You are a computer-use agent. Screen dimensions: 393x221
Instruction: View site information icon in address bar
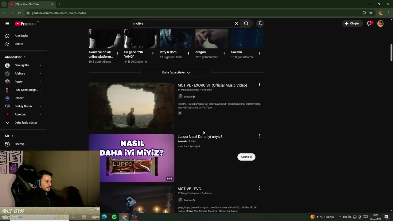click(x=28, y=13)
